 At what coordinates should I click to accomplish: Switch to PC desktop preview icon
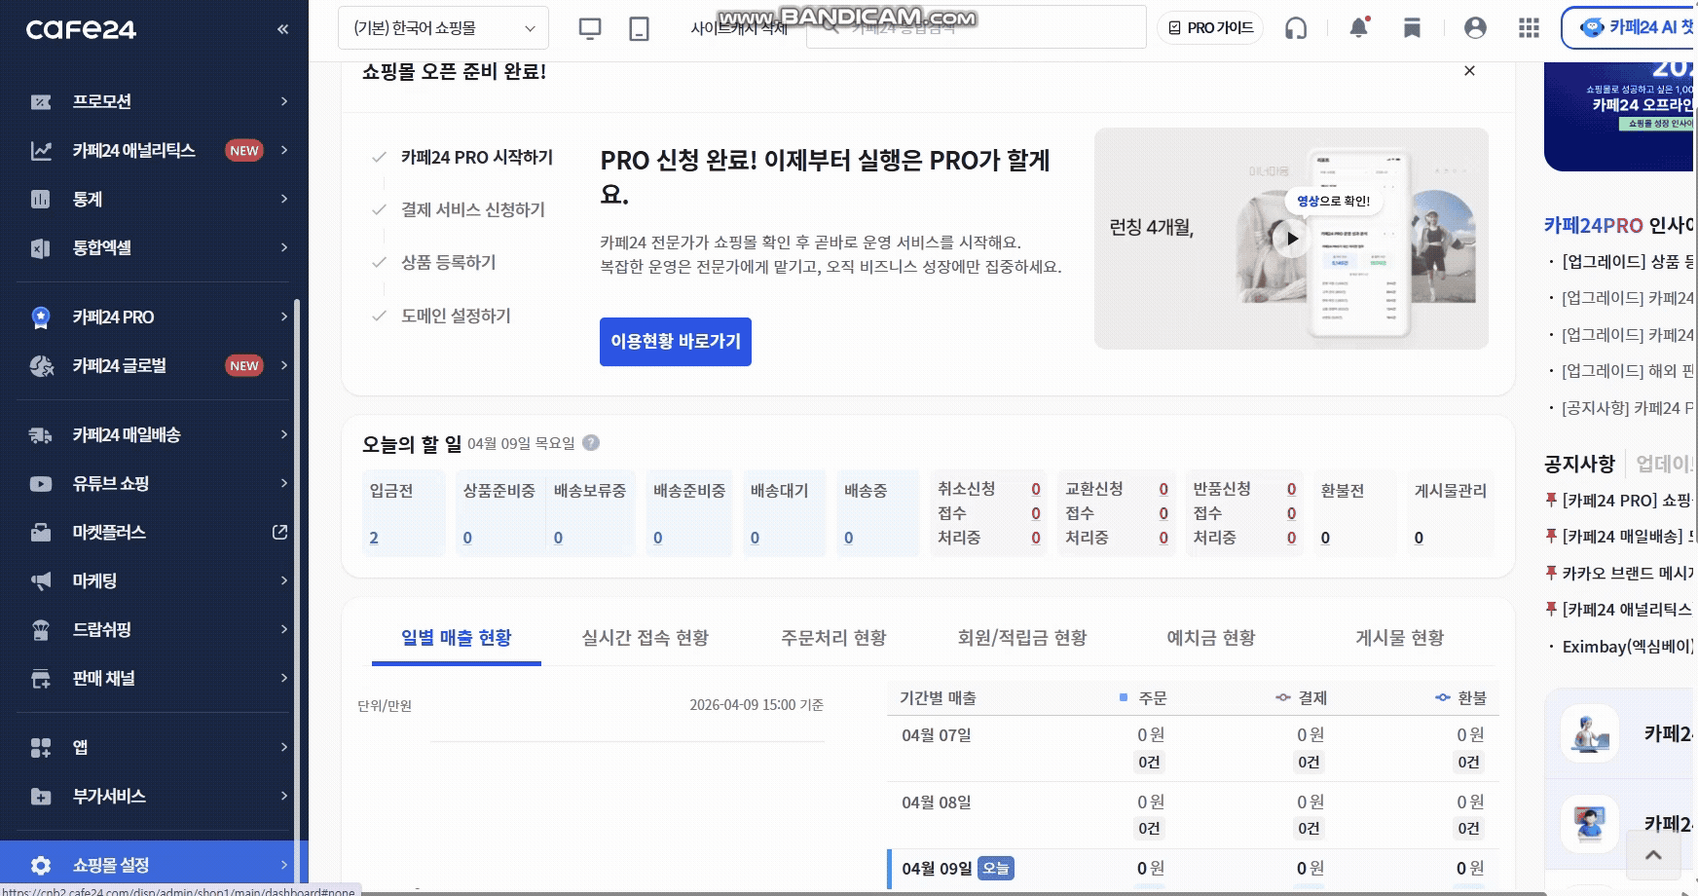[590, 28]
